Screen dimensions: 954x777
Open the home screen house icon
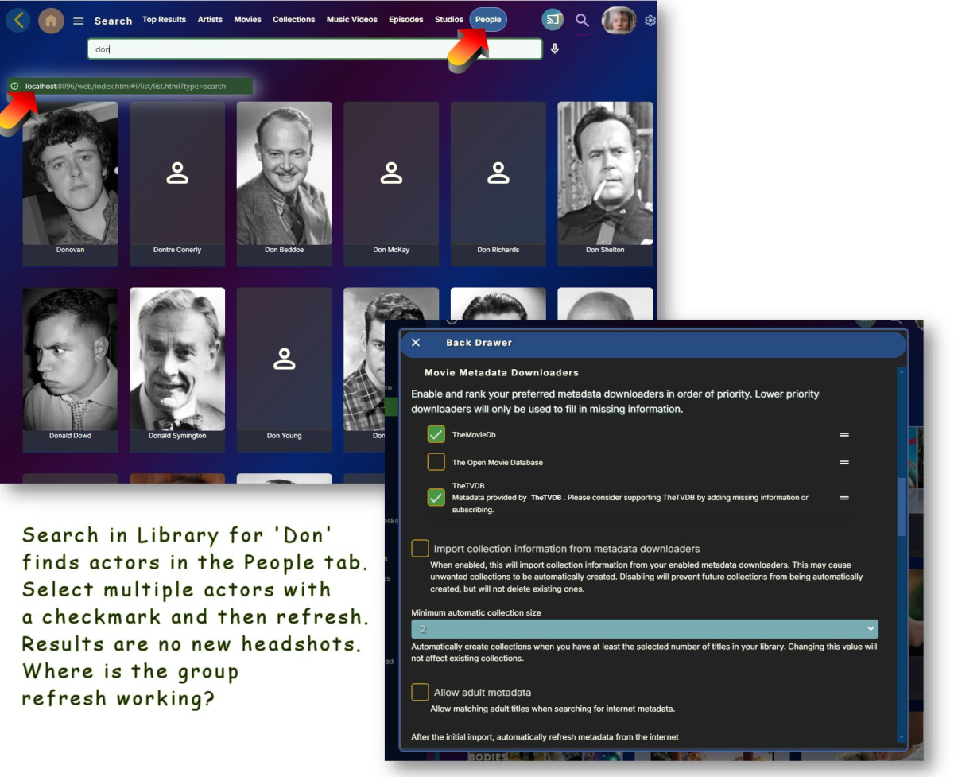tap(51, 20)
